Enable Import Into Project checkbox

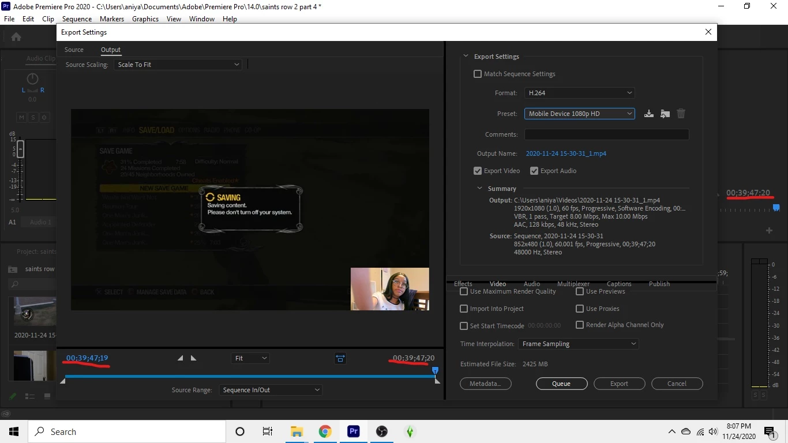point(464,309)
